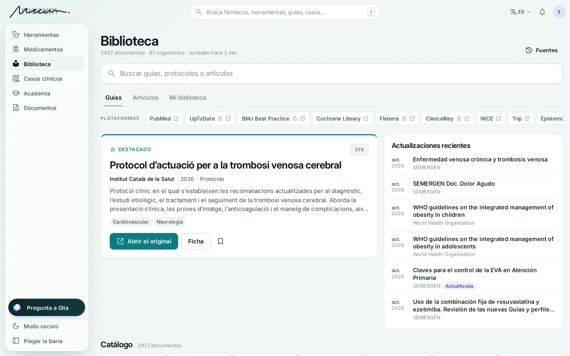Open Academia section

click(47, 93)
